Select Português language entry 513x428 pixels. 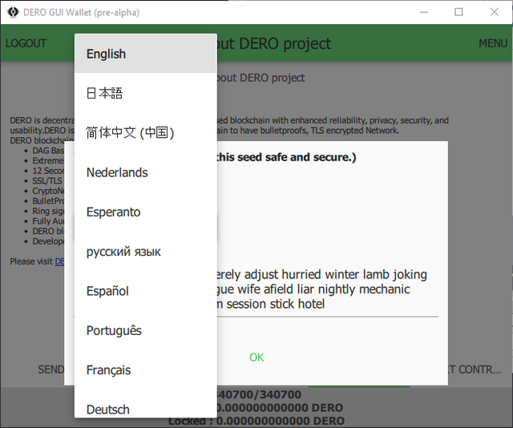click(146, 331)
